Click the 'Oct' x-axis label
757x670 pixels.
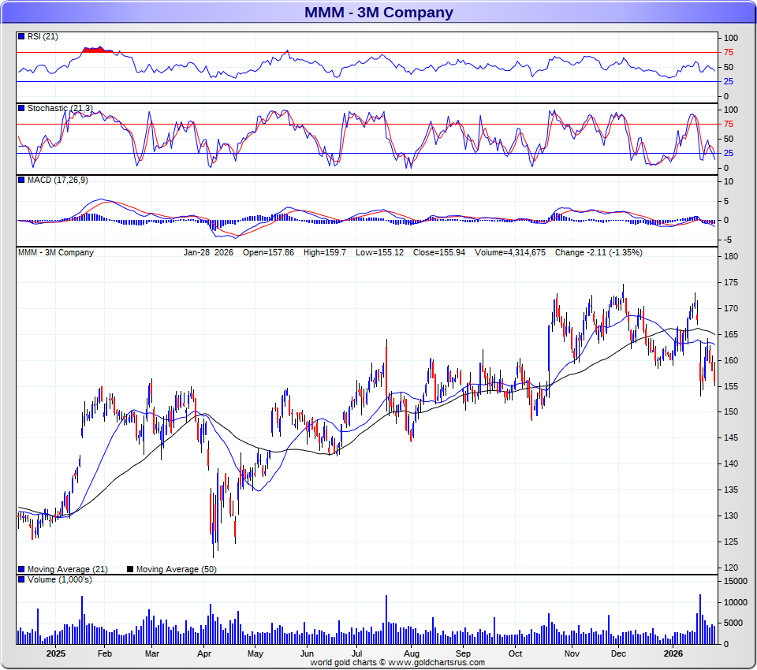[515, 653]
